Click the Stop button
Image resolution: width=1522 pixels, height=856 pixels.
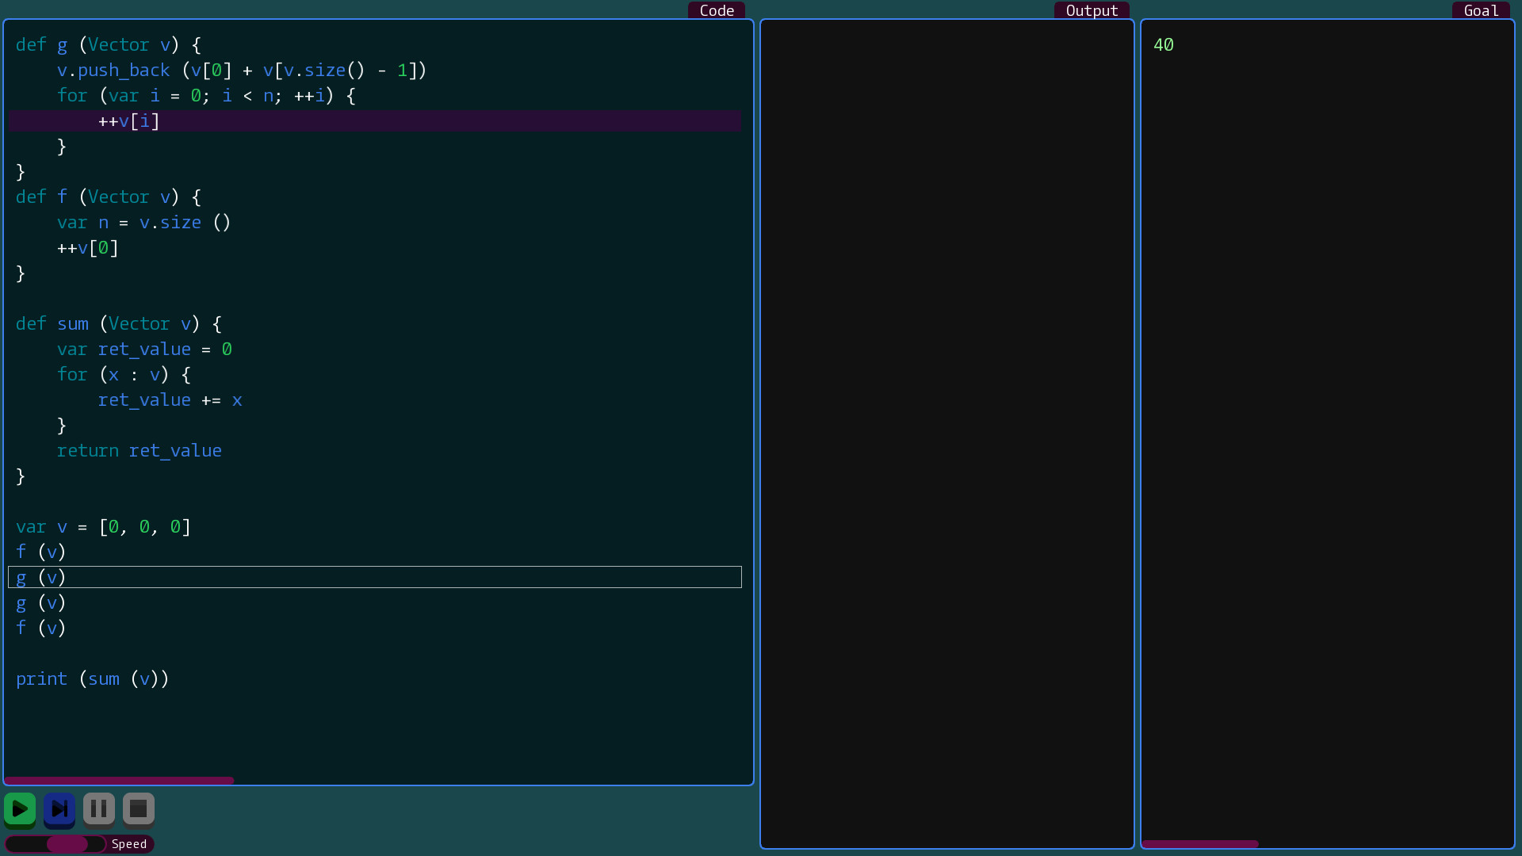(139, 809)
